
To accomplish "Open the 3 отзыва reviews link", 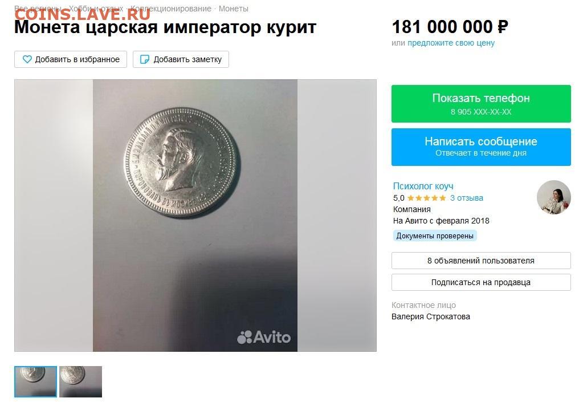I will pos(467,198).
